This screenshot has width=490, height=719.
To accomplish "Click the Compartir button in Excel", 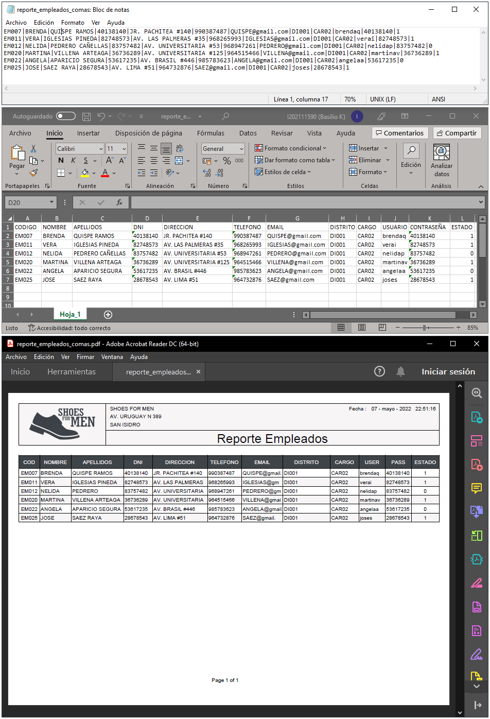I will click(x=457, y=133).
